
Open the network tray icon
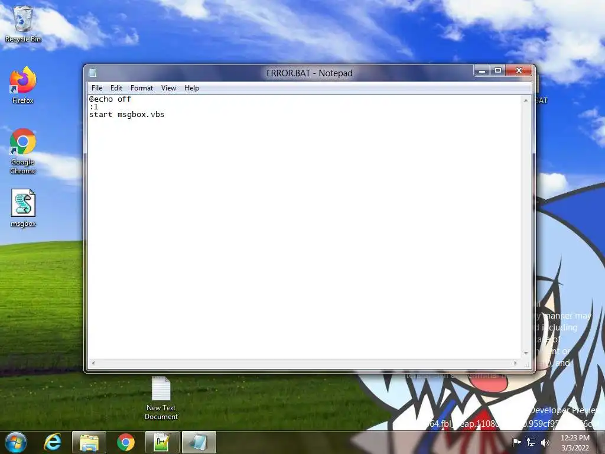coord(531,442)
